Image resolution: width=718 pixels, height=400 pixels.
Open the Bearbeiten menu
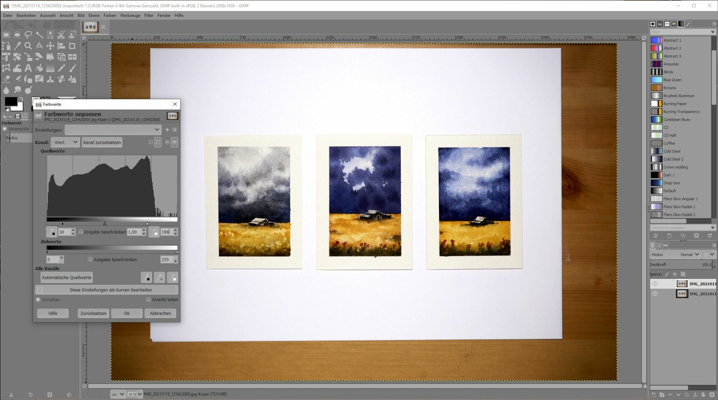pos(26,15)
